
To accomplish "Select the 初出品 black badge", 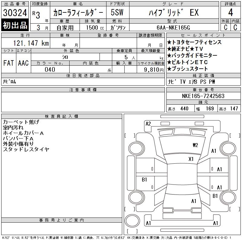I will click(15, 25).
